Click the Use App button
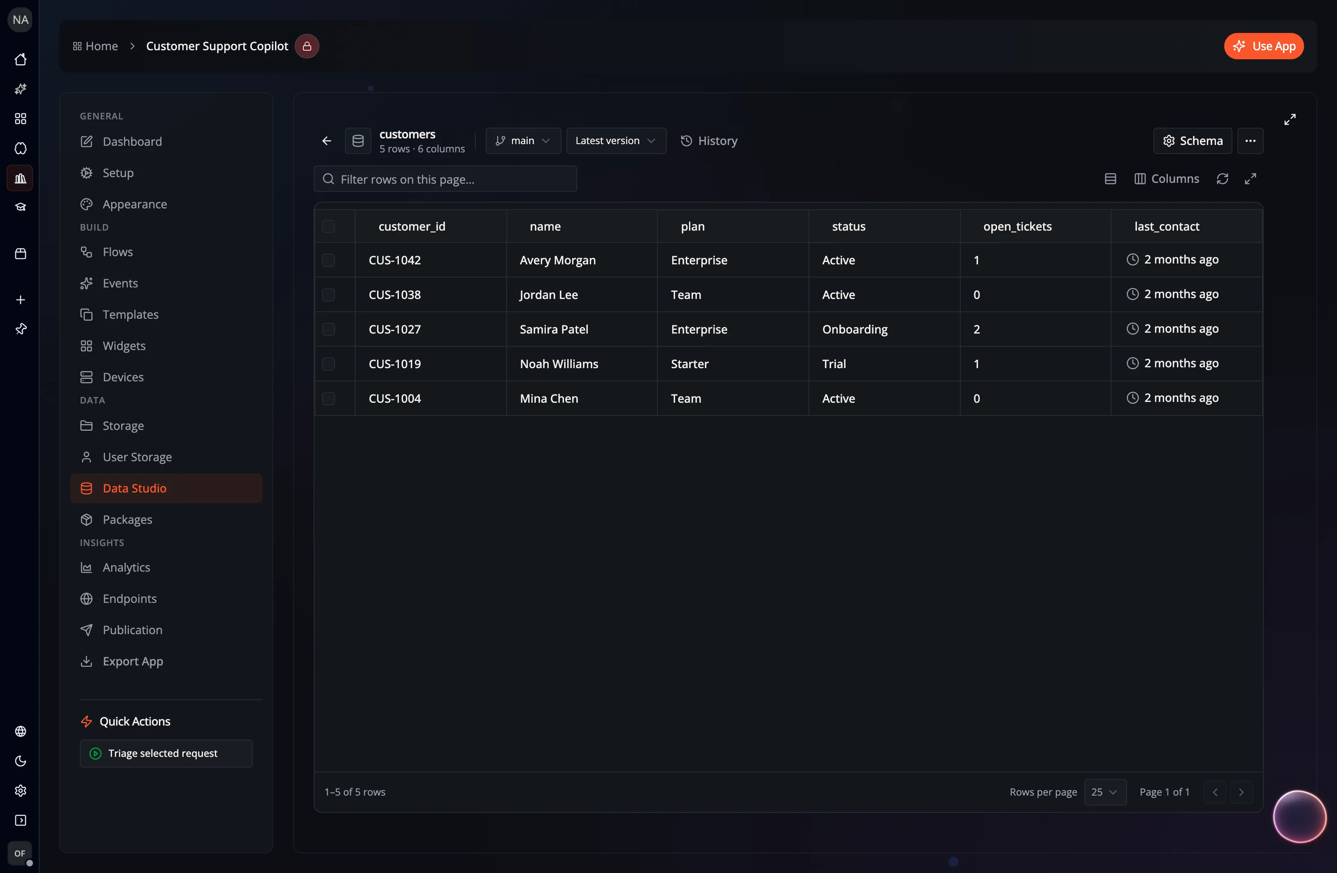1337x873 pixels. tap(1263, 46)
